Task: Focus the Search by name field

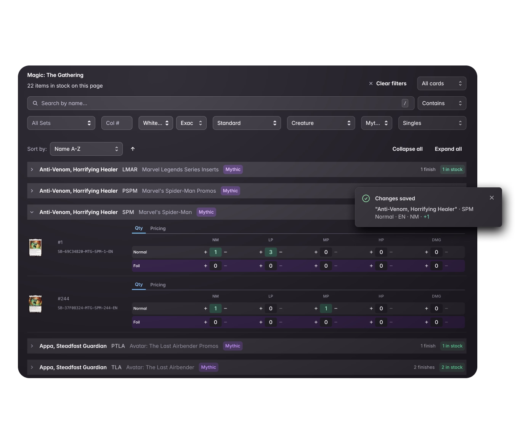Action: [221, 103]
